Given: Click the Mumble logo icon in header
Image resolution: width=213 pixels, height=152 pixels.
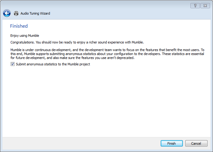Looking at the screenshot, I should (16, 13).
